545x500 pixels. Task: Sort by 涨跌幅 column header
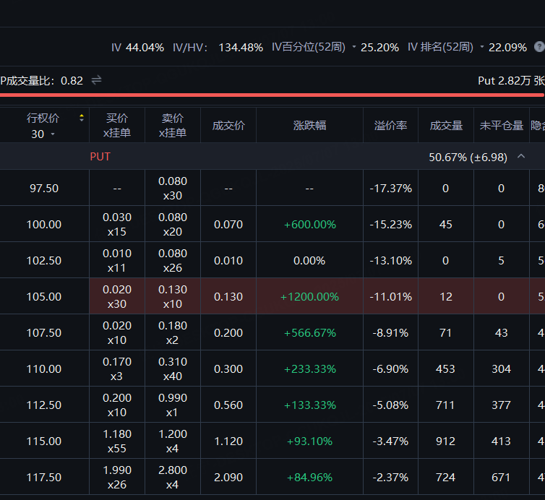point(309,125)
